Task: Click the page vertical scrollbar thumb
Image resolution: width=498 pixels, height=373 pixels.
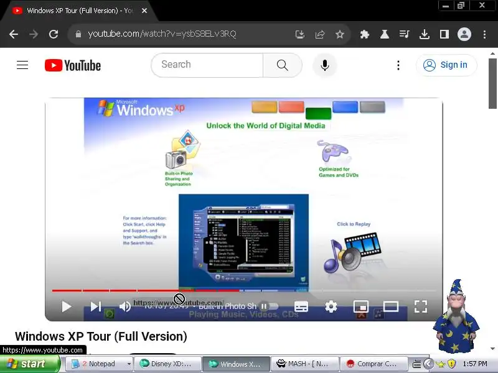Action: click(x=492, y=84)
